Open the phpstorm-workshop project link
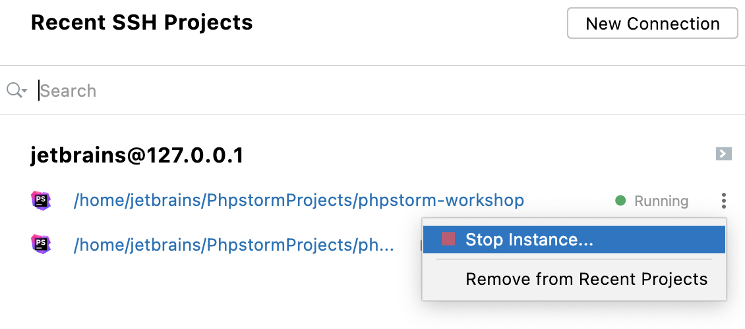Image resolution: width=745 pixels, height=329 pixels. (299, 200)
